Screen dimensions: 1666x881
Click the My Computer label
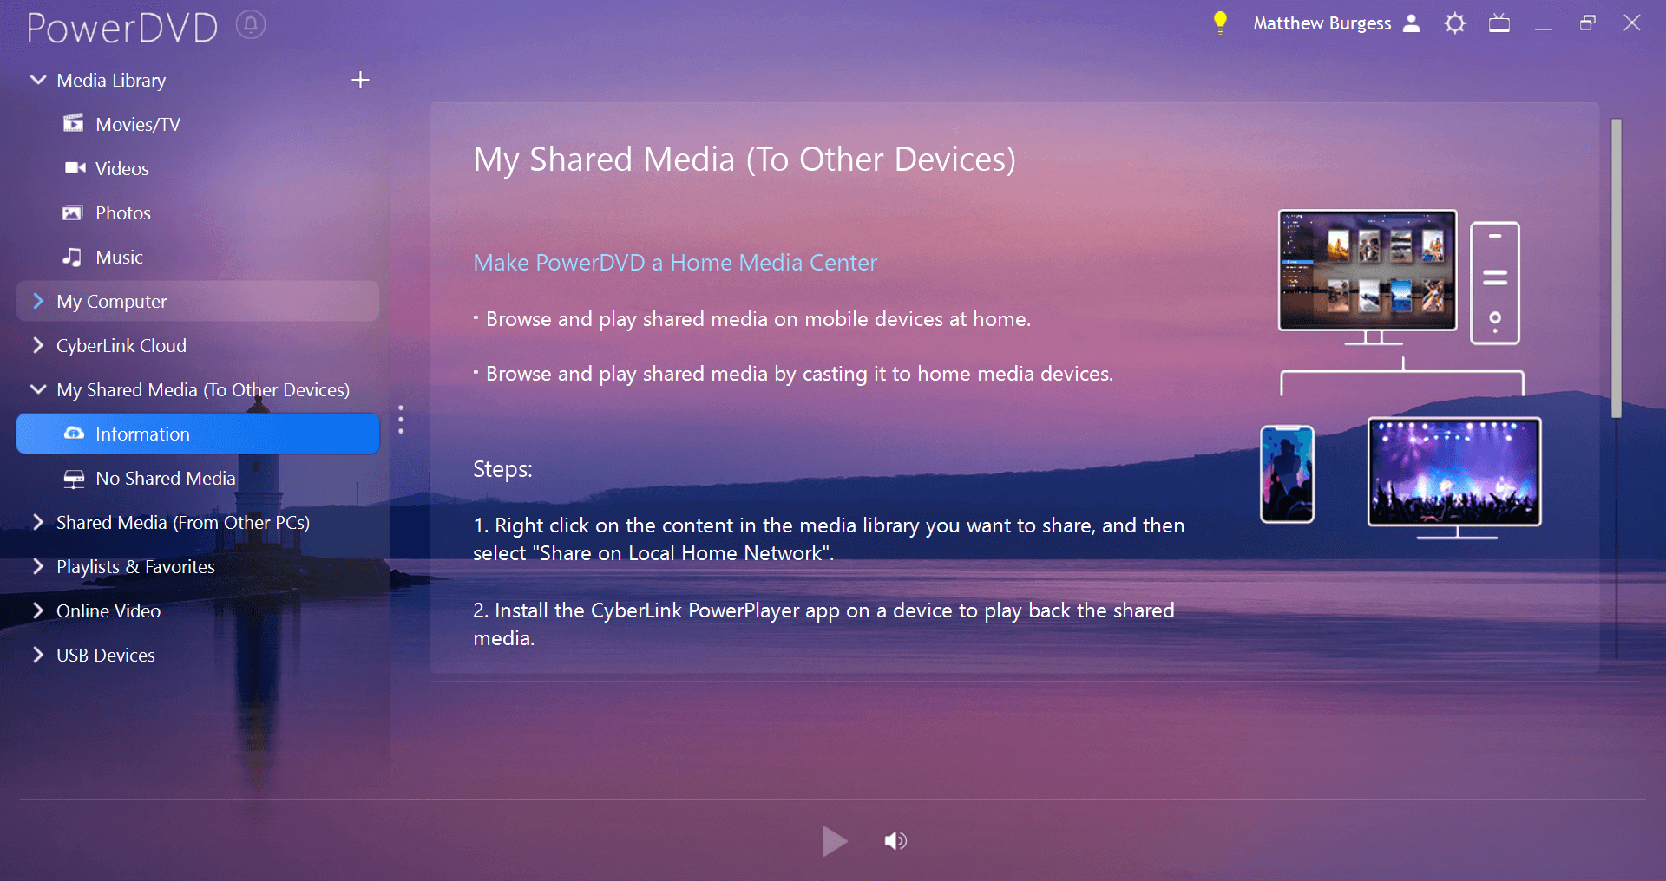tap(111, 301)
